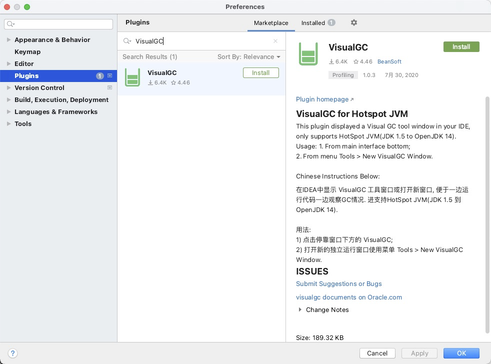The width and height of the screenshot is (491, 364).
Task: Select Keymap settings
Action: click(27, 51)
